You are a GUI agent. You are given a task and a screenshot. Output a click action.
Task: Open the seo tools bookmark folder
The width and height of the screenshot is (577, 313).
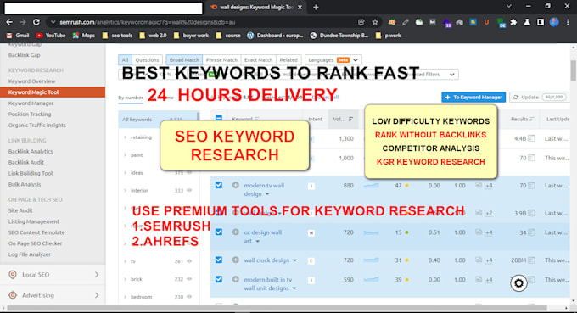tap(117, 36)
